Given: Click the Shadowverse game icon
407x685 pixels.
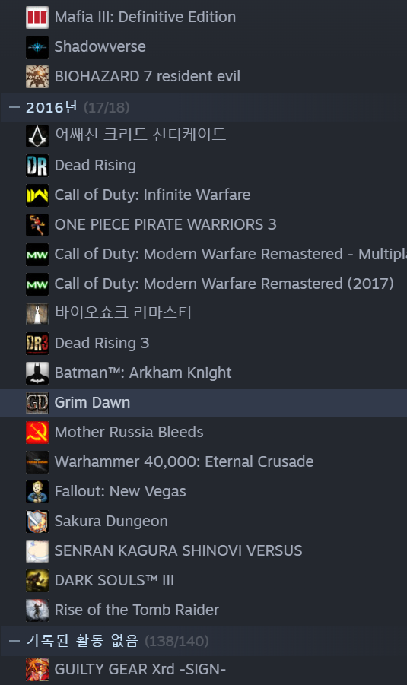Looking at the screenshot, I should point(37,47).
